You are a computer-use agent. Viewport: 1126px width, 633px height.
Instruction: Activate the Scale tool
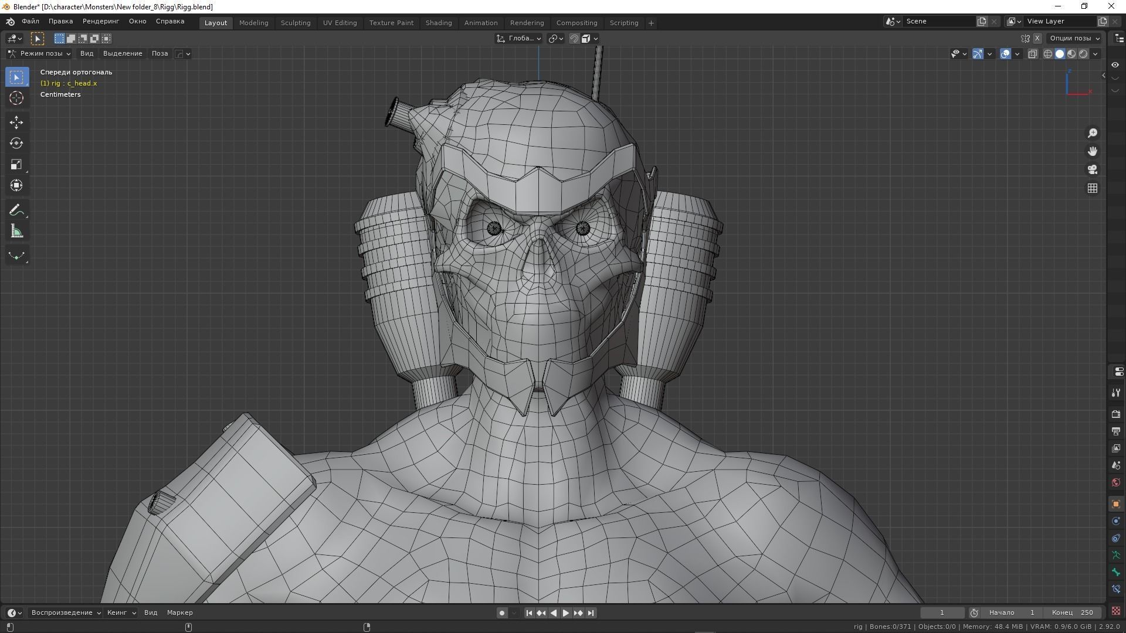[x=16, y=164]
